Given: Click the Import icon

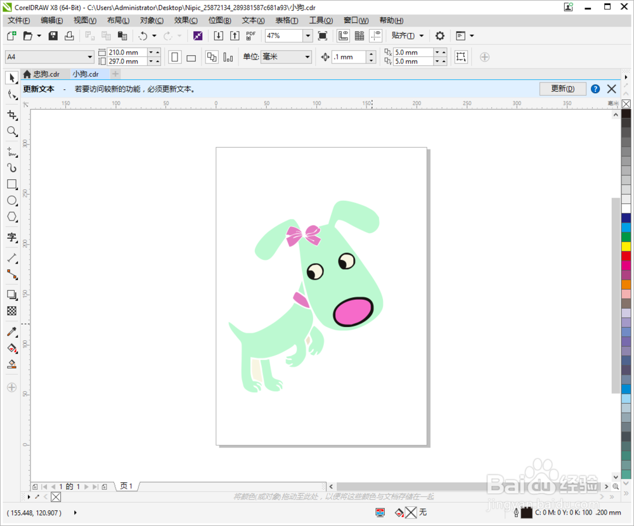Looking at the screenshot, I should tap(218, 36).
